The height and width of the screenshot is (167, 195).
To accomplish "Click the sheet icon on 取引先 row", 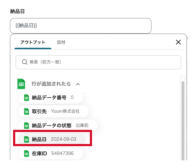I will [x=26, y=111].
